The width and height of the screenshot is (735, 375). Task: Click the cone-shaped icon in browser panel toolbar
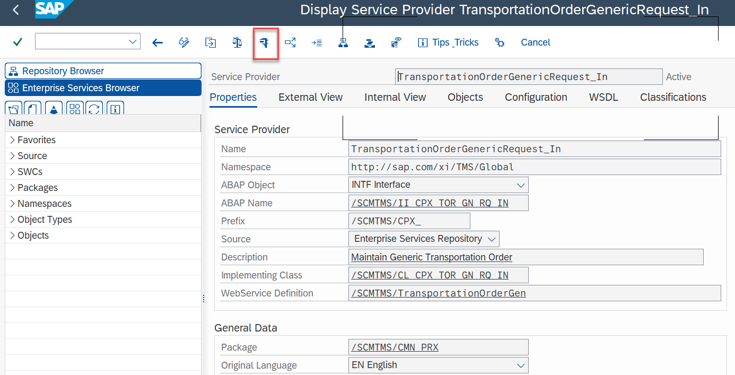54,109
